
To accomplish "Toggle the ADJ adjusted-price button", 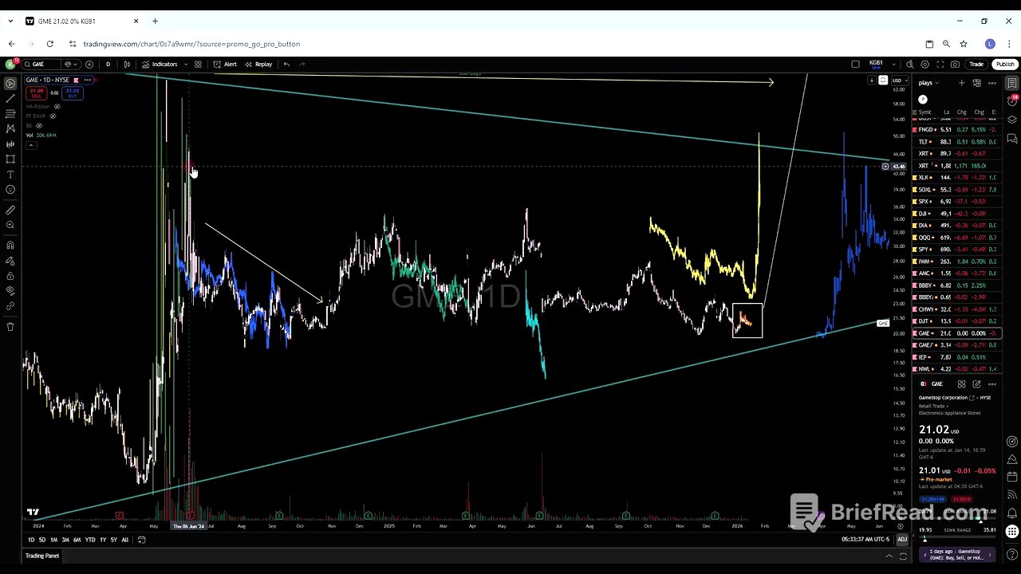I will [x=901, y=540].
